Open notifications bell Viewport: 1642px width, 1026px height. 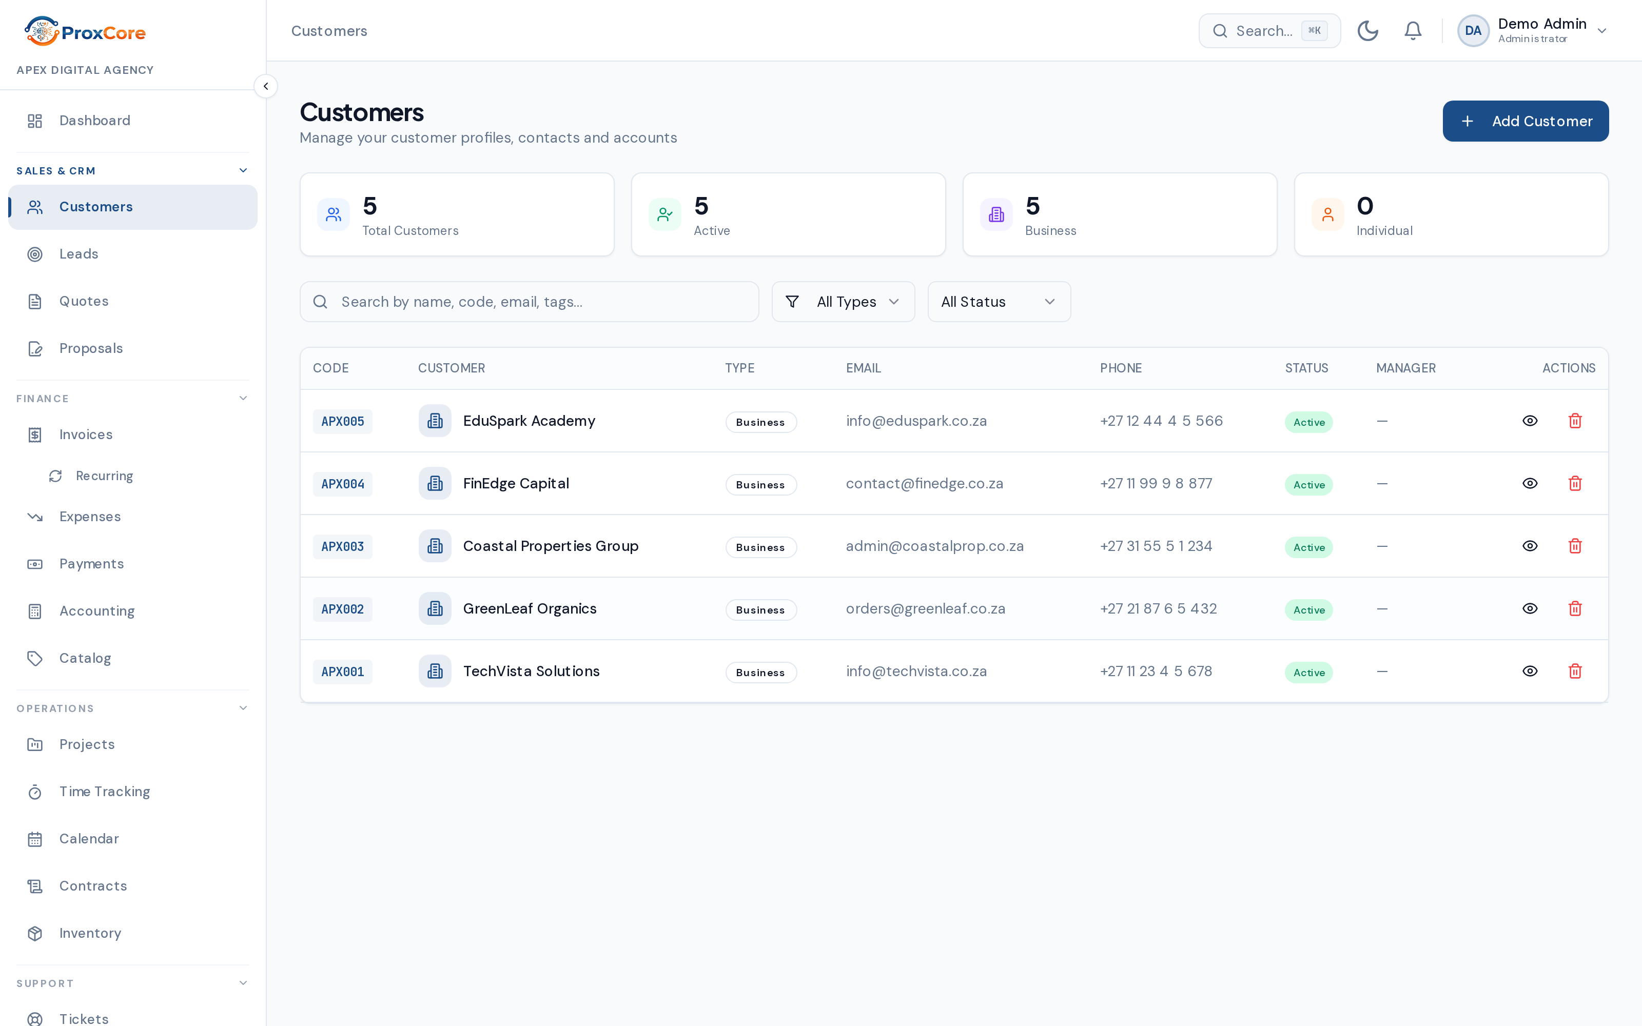[1413, 31]
